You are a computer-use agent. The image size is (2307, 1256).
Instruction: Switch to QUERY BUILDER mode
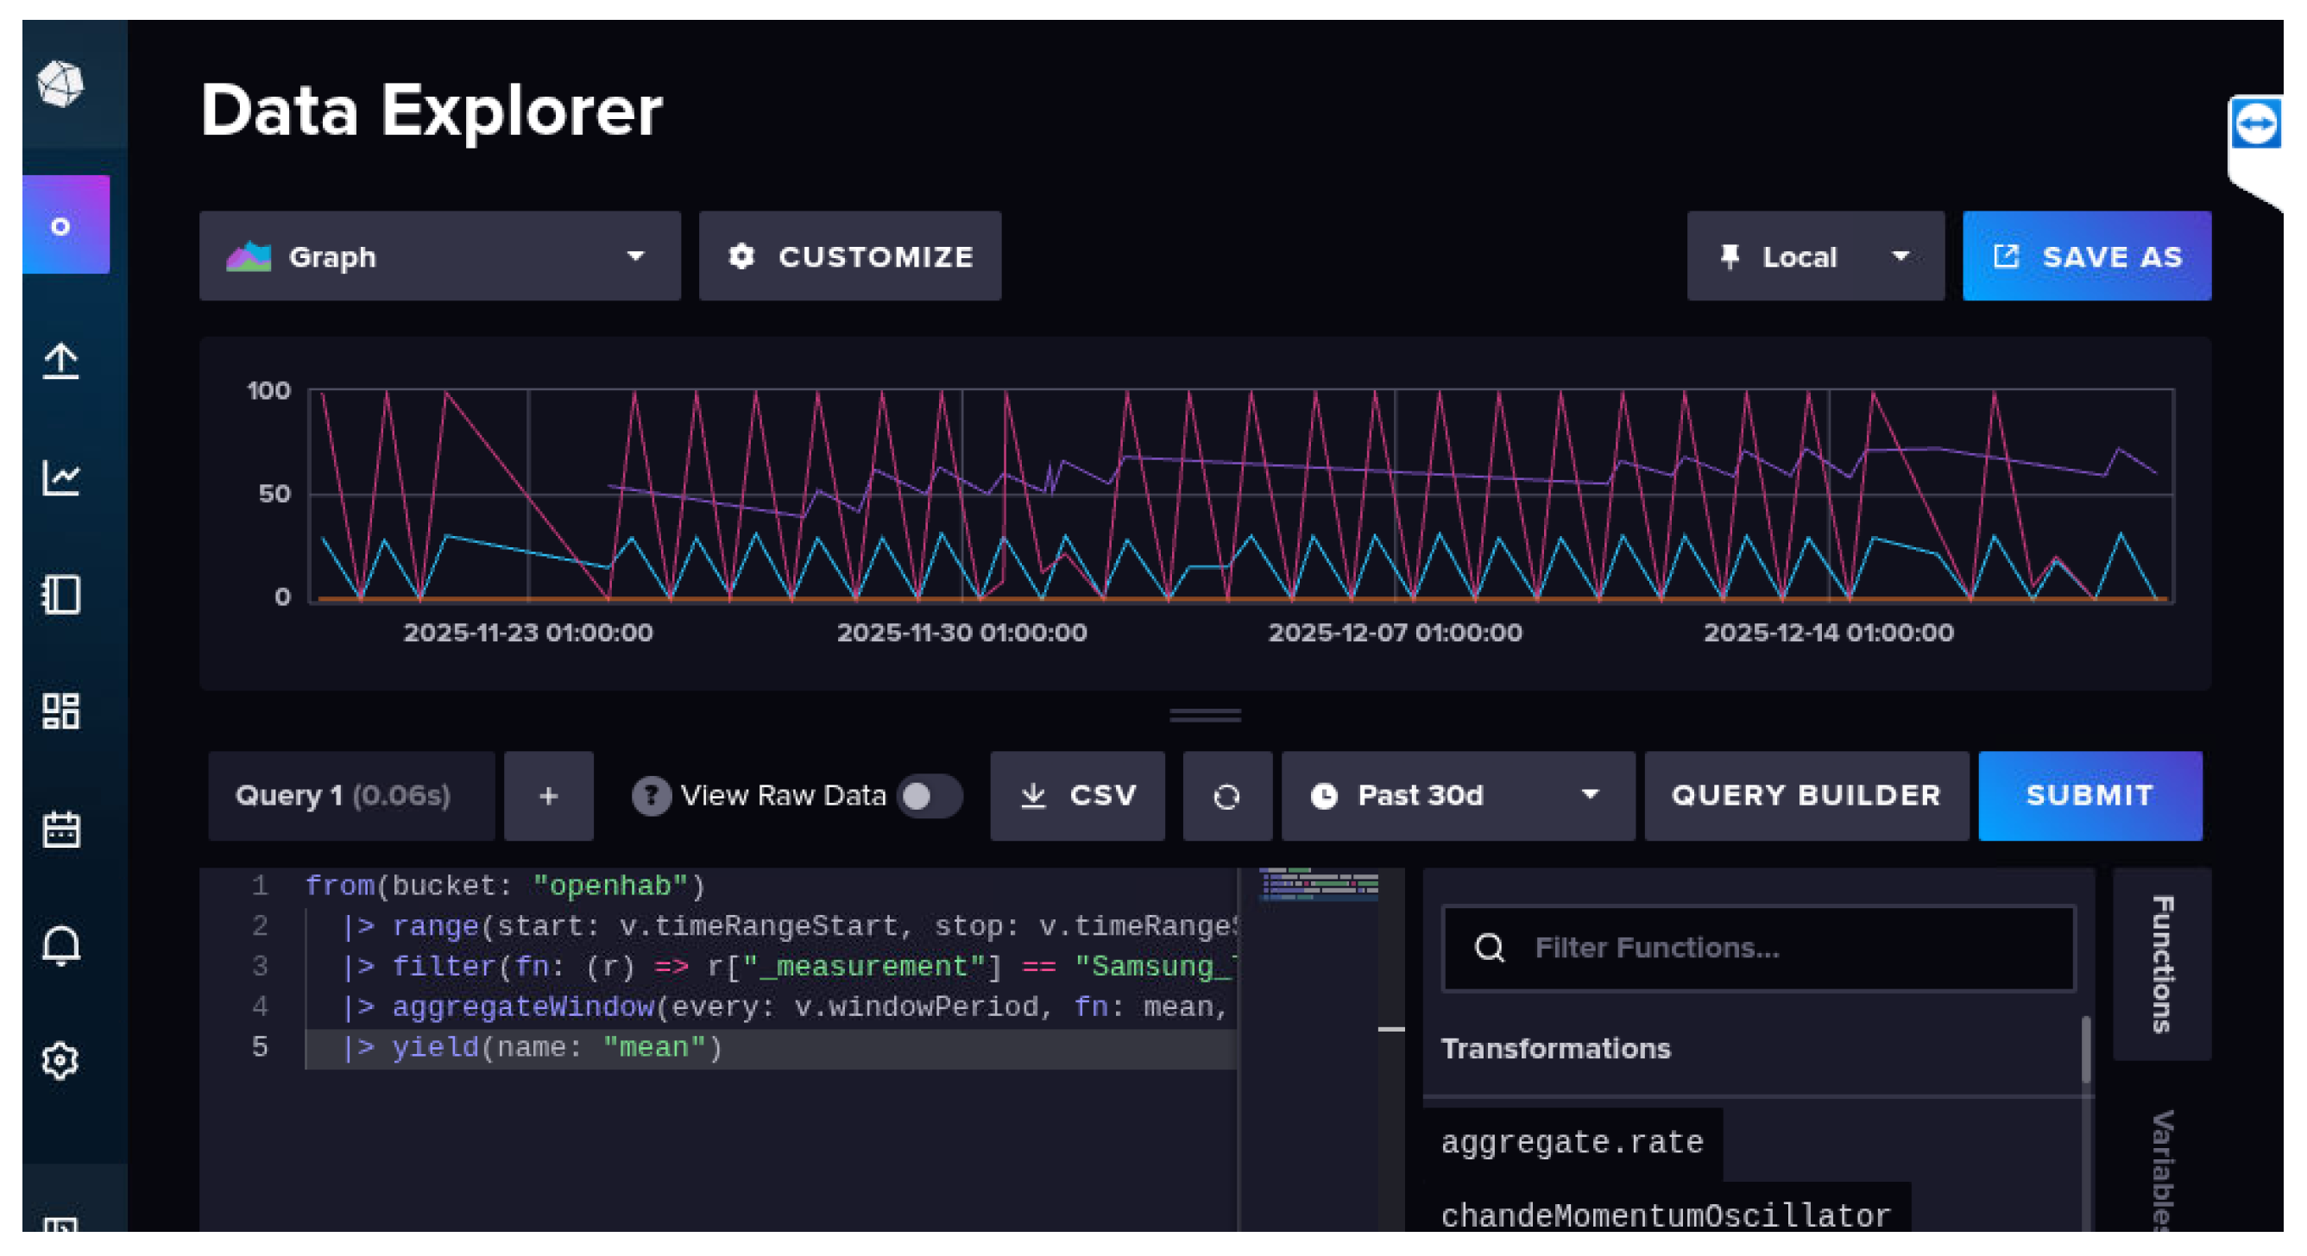tap(1806, 796)
